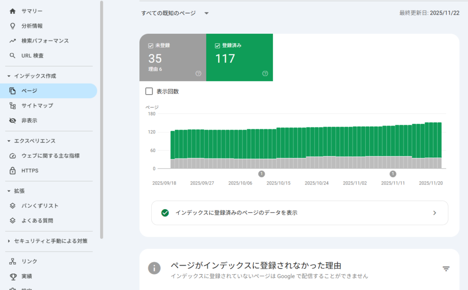Click the numbered marker on the chart timeline
This screenshot has height=290, width=468.
tap(262, 174)
